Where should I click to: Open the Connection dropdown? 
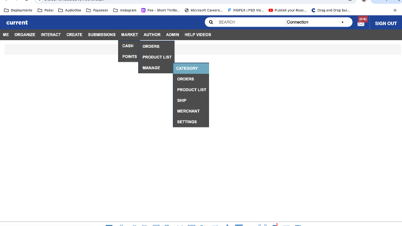coord(318,22)
